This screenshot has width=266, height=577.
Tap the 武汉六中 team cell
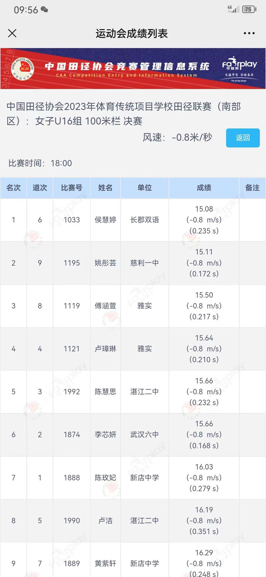pyautogui.click(x=145, y=435)
